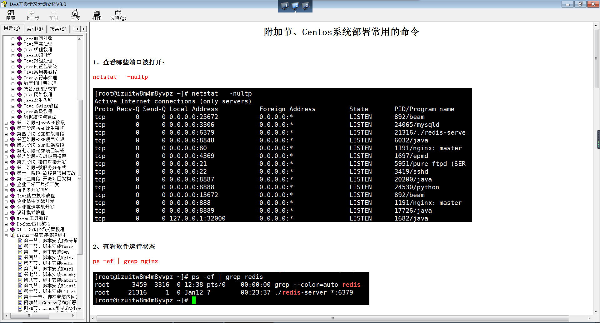Expand the Java线程教程 node
Viewport: 600px width, 323px height.
(13, 50)
